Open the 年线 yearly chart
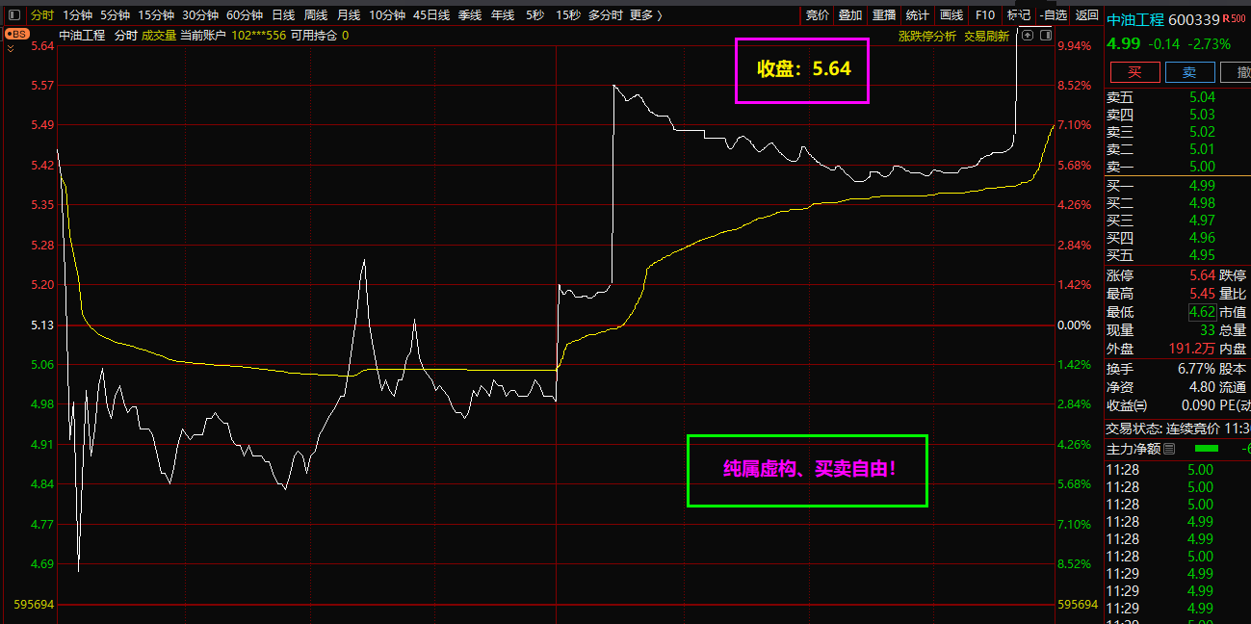The image size is (1251, 624). (503, 15)
